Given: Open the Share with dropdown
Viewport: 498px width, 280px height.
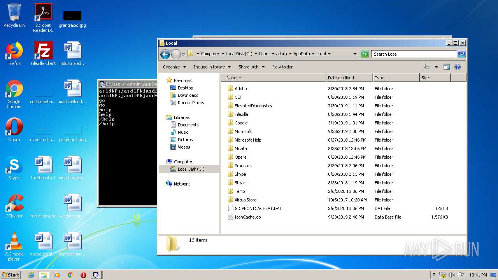Looking at the screenshot, I should click(x=251, y=67).
